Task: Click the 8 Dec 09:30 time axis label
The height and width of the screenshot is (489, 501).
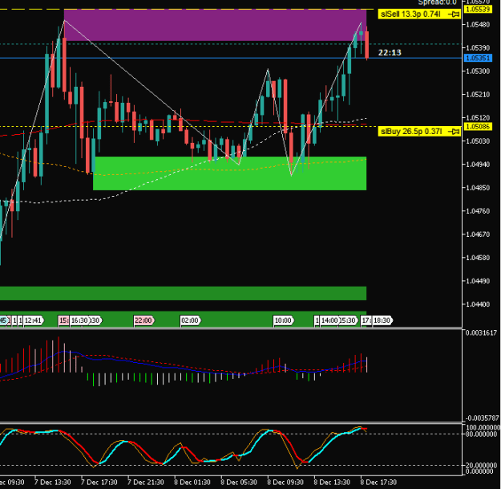Action: pos(285,483)
